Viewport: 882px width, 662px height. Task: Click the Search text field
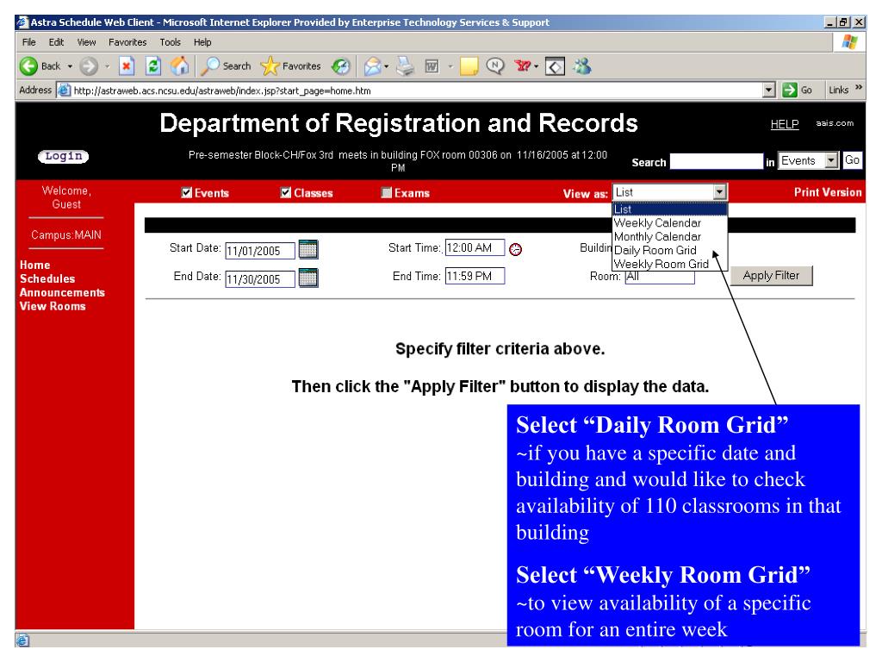click(717, 161)
